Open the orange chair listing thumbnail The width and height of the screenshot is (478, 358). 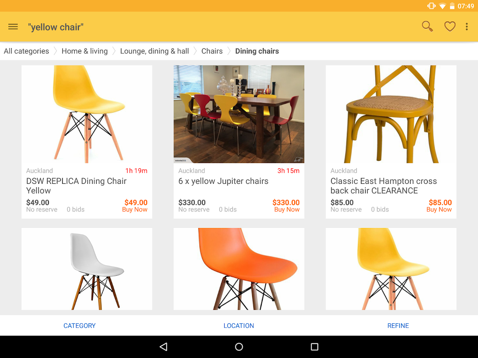coord(239,269)
